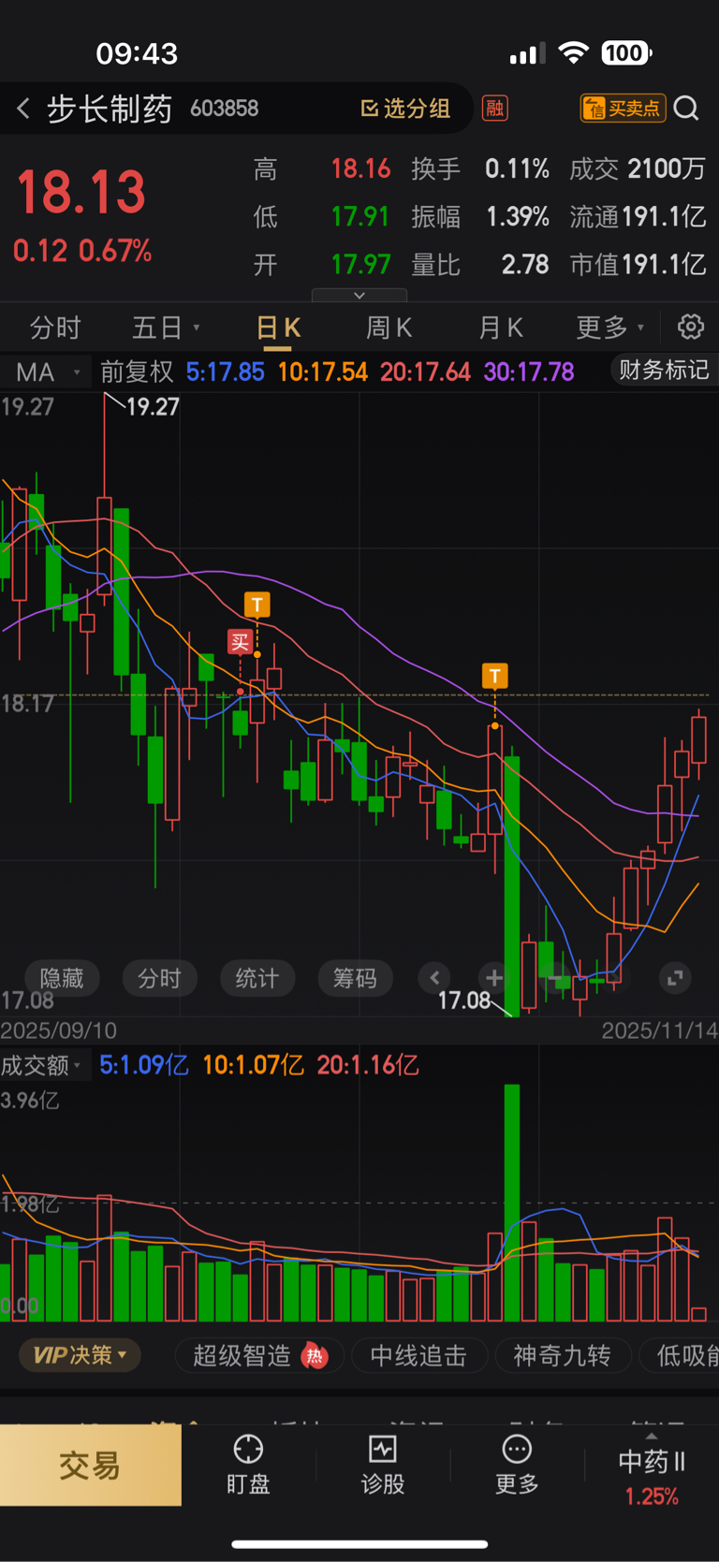The height and width of the screenshot is (1562, 719).
Task: Tap the 19.27 high price label
Action: (153, 407)
